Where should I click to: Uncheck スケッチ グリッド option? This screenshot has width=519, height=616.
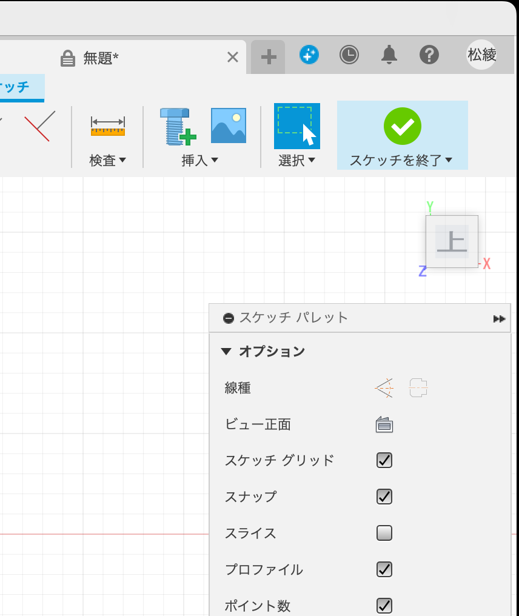[384, 461]
